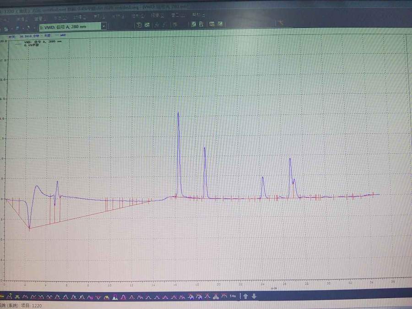Click the legend text VWD 信号 A 280 nm
This screenshot has height=309, width=412.
pyautogui.click(x=43, y=42)
